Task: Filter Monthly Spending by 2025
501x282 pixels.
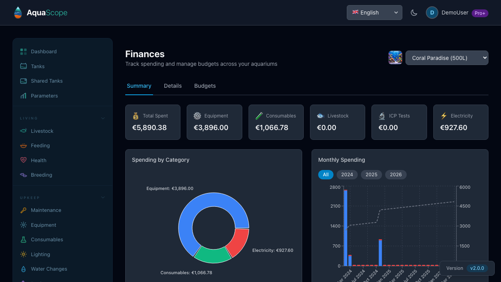Action: coord(371,175)
